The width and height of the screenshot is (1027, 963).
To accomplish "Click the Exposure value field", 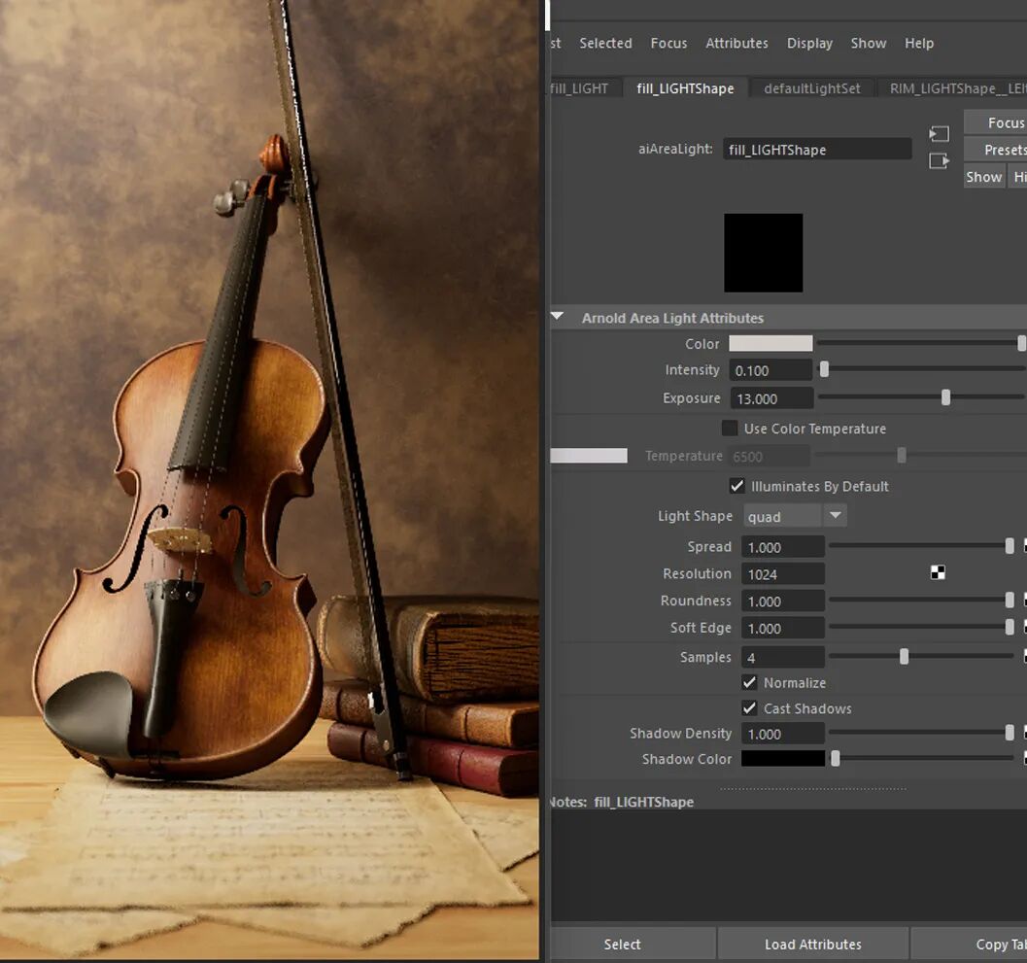I will 770,398.
